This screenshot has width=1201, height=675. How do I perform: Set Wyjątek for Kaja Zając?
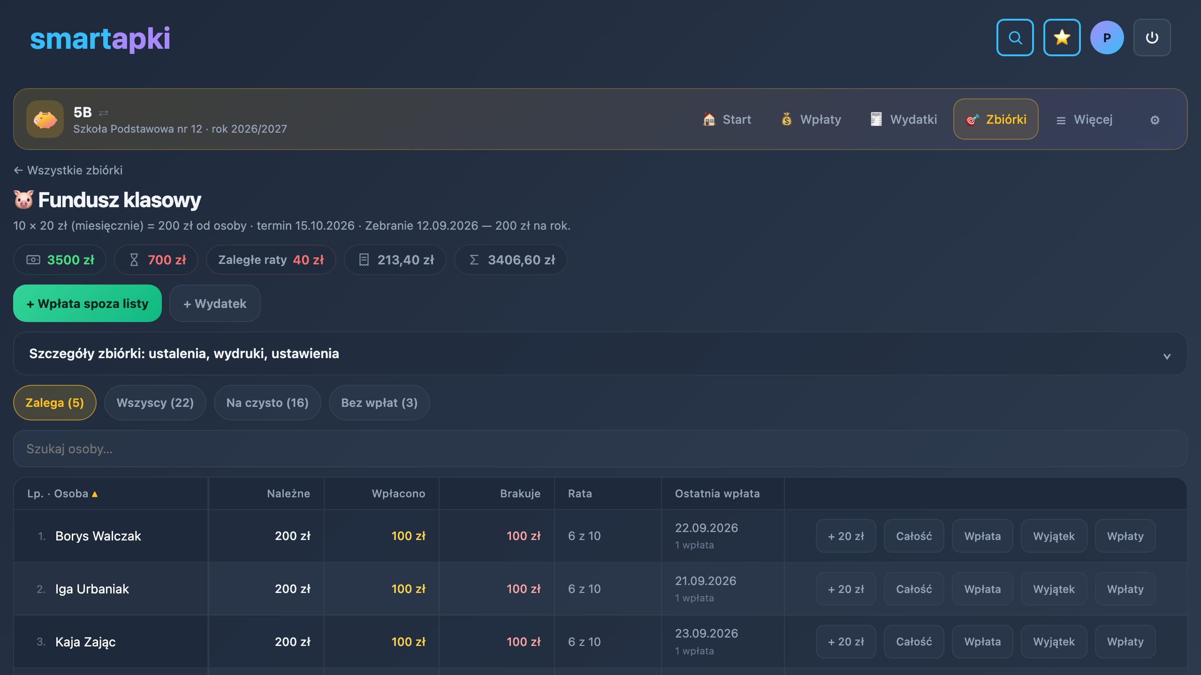tap(1054, 642)
